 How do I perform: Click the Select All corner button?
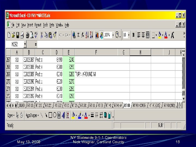pos(8,52)
